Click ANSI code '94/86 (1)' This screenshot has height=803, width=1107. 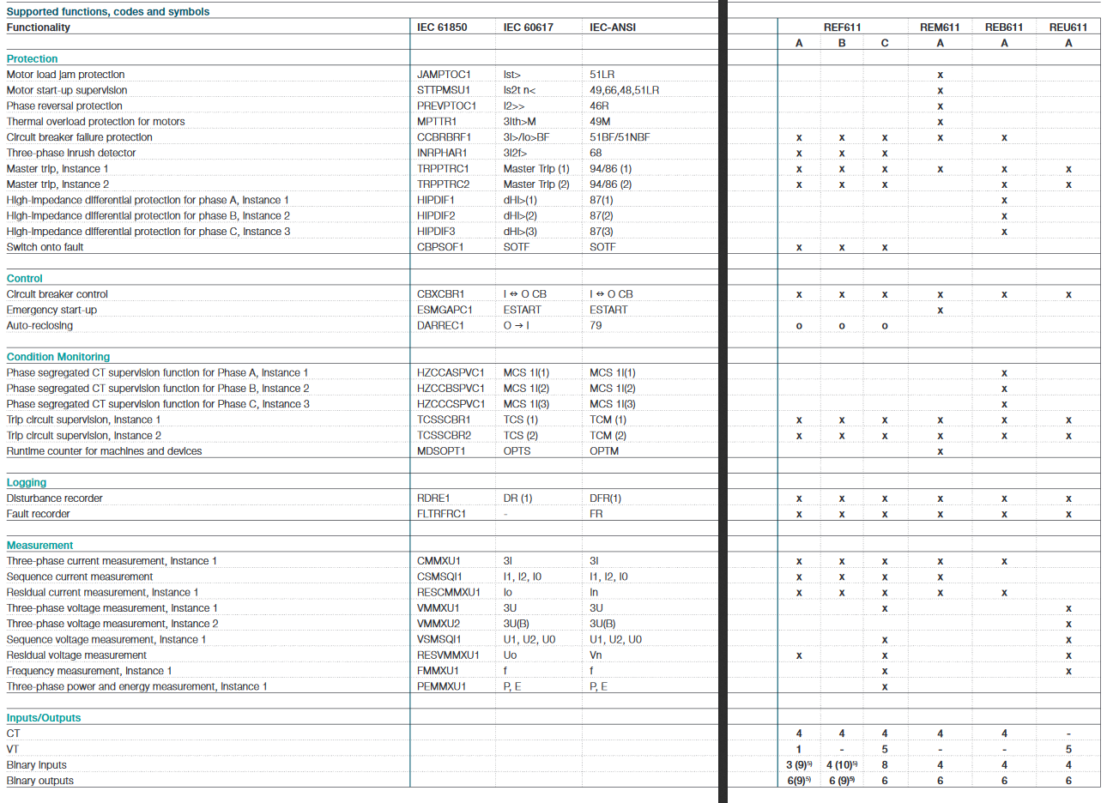[610, 169]
